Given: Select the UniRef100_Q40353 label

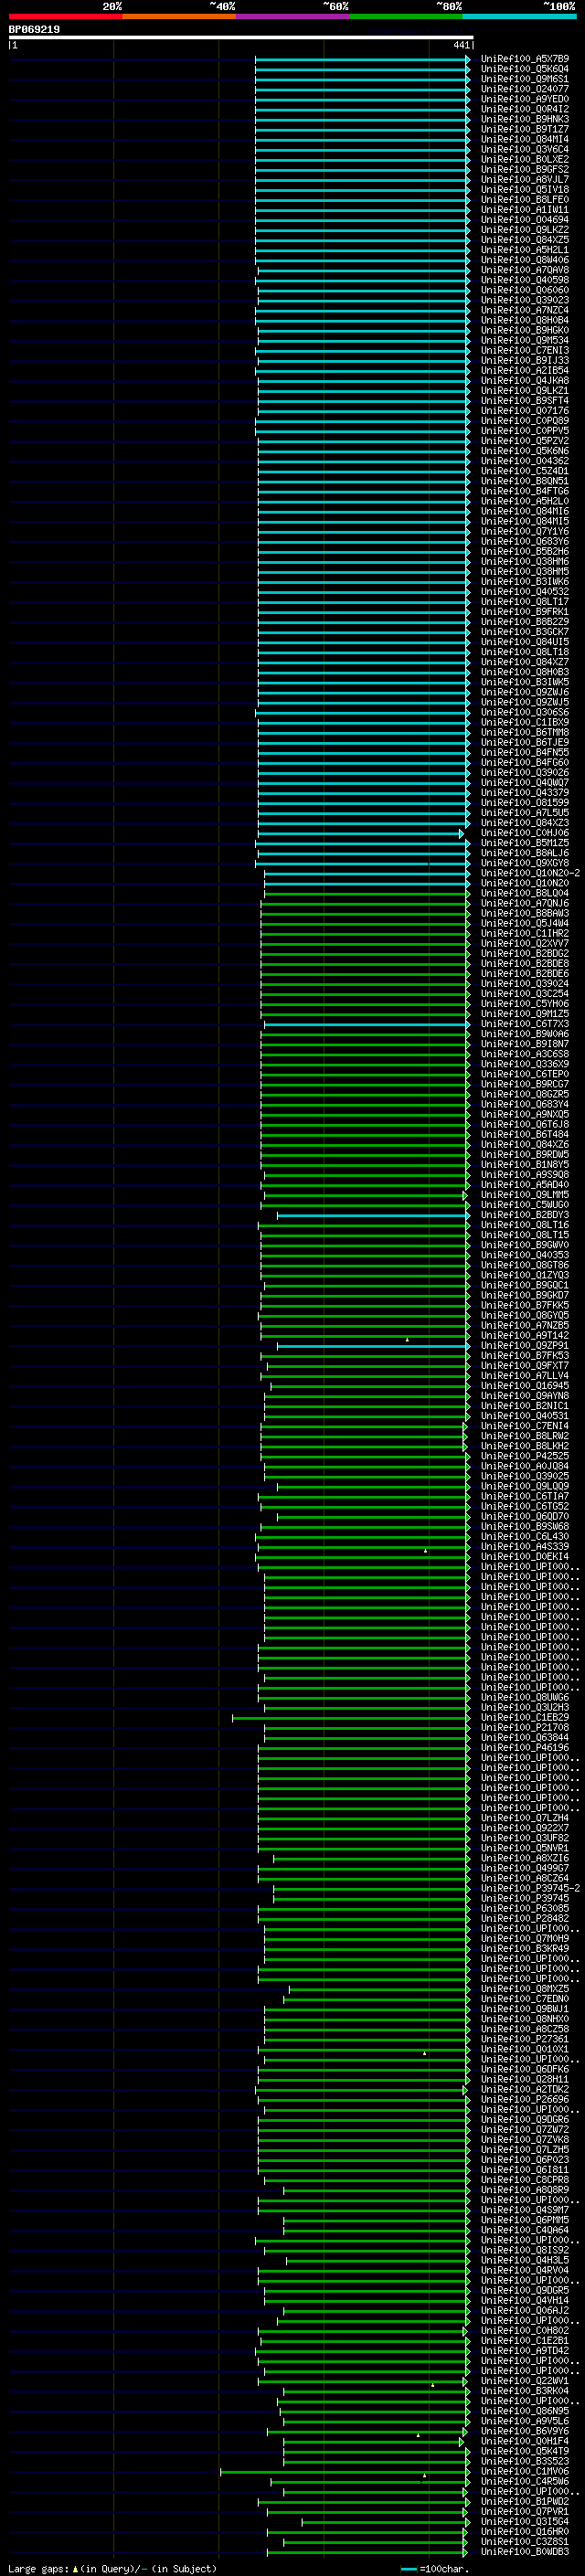Looking at the screenshot, I should point(524,1255).
